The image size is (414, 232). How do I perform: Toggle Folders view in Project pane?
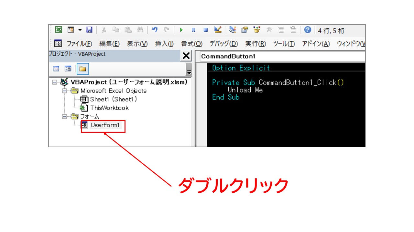click(x=83, y=69)
